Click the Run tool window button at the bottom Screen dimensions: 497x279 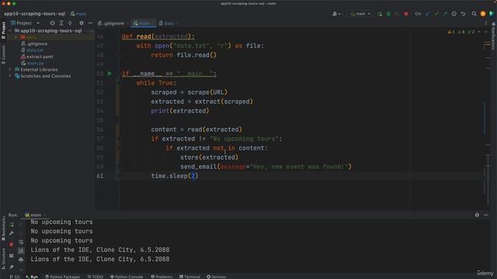coord(32,277)
